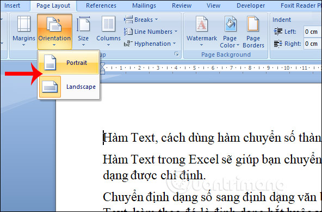Screen dimensions: 322x212
Task: Expand the Columns dropdown arrow
Action: (108, 45)
